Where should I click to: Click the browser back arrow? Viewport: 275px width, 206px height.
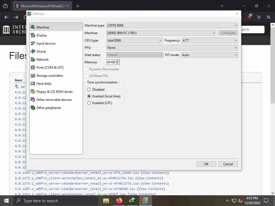[x=6, y=17]
